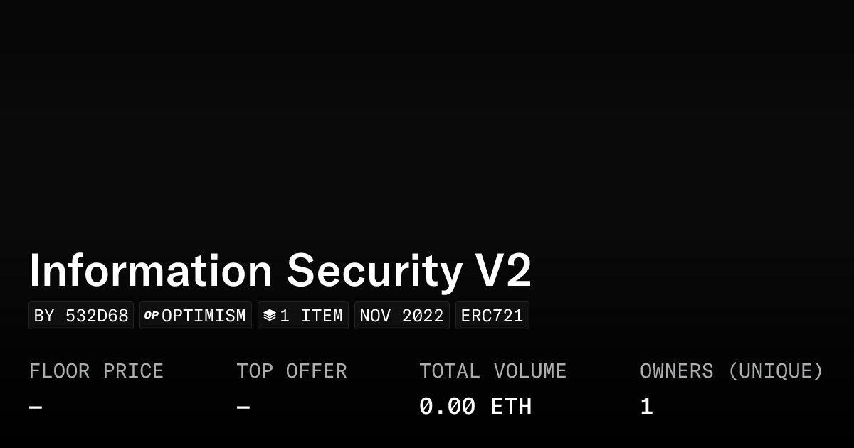The width and height of the screenshot is (854, 448).
Task: Click the dash value under Top Offer
Action: 243,407
